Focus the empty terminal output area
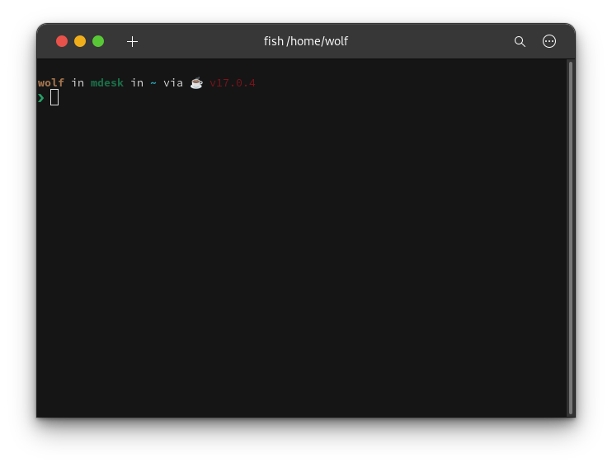Screen dimensions: 612x467 coord(297,264)
